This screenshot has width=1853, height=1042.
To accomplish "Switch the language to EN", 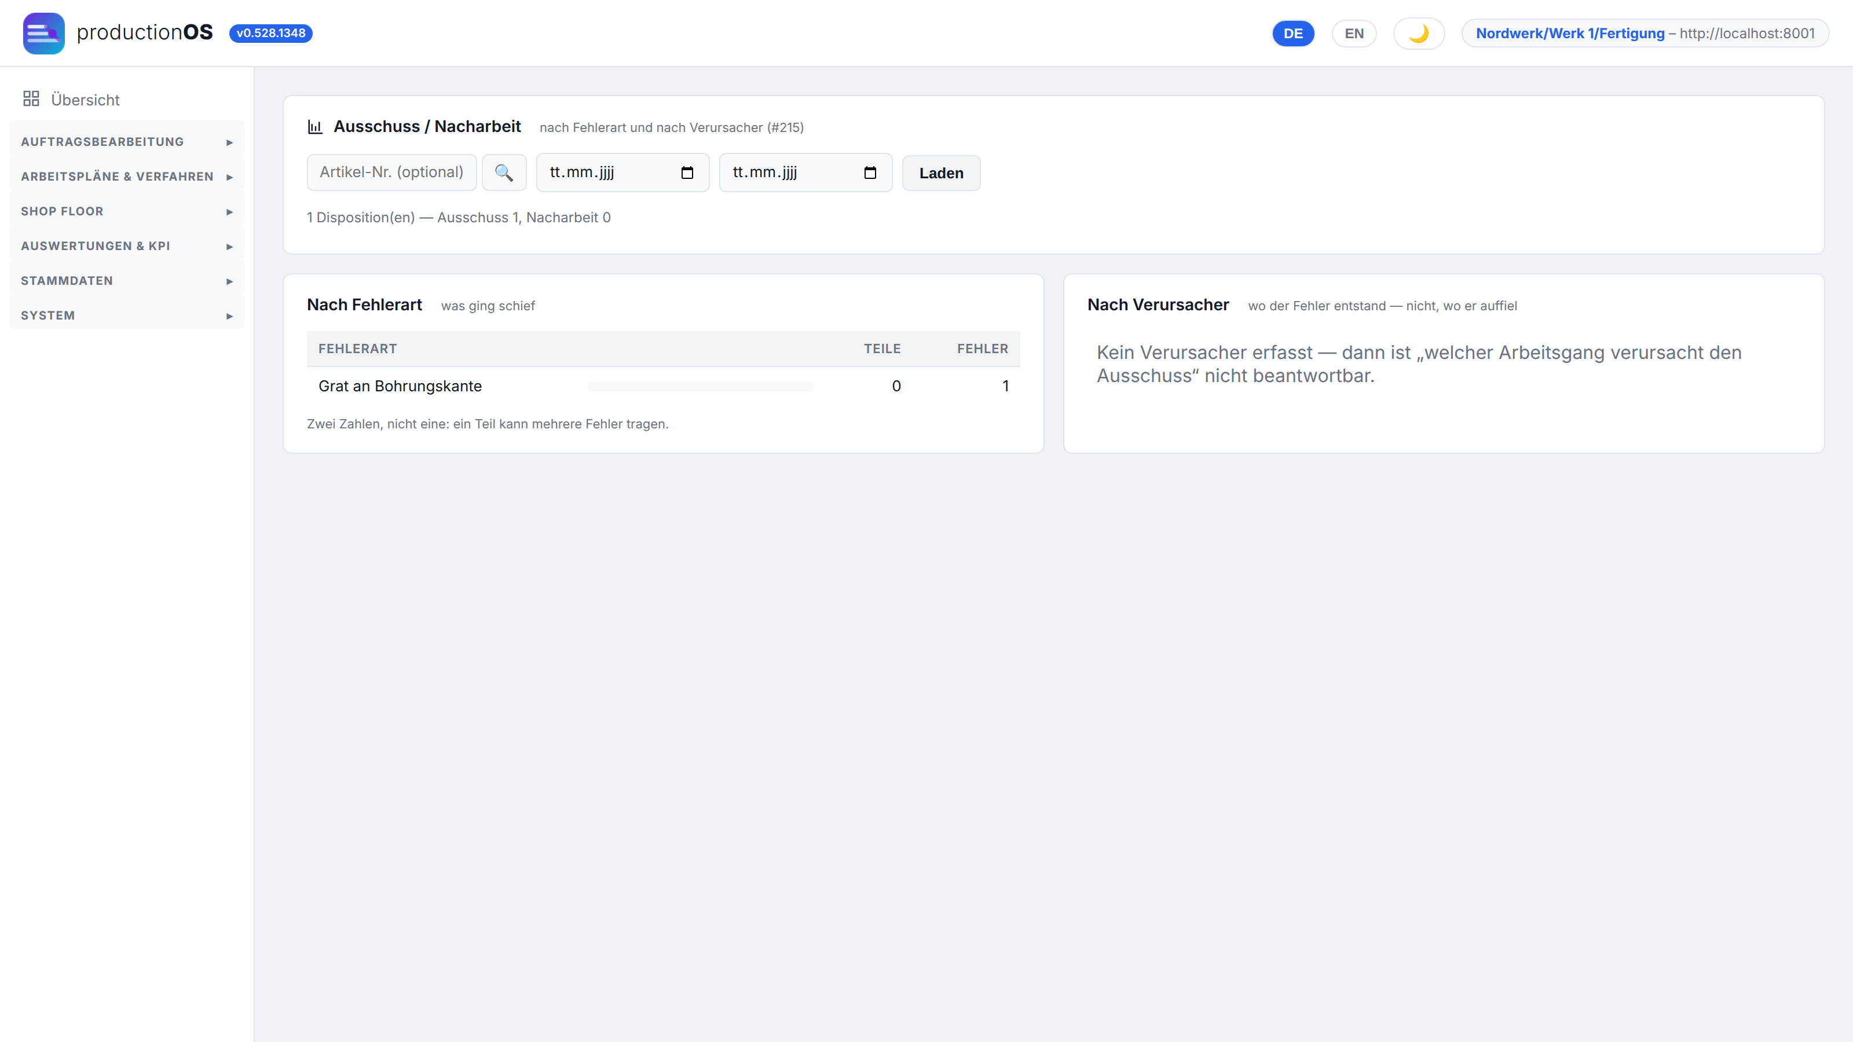I will (1354, 33).
